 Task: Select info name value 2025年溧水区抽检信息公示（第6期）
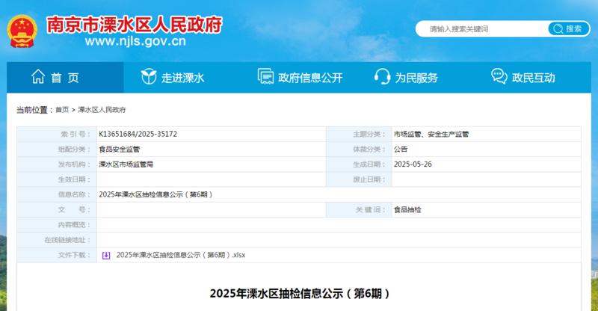coord(155,194)
